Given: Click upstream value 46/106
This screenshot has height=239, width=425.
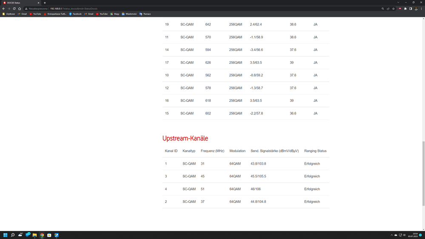Looking at the screenshot, I should 256,189.
